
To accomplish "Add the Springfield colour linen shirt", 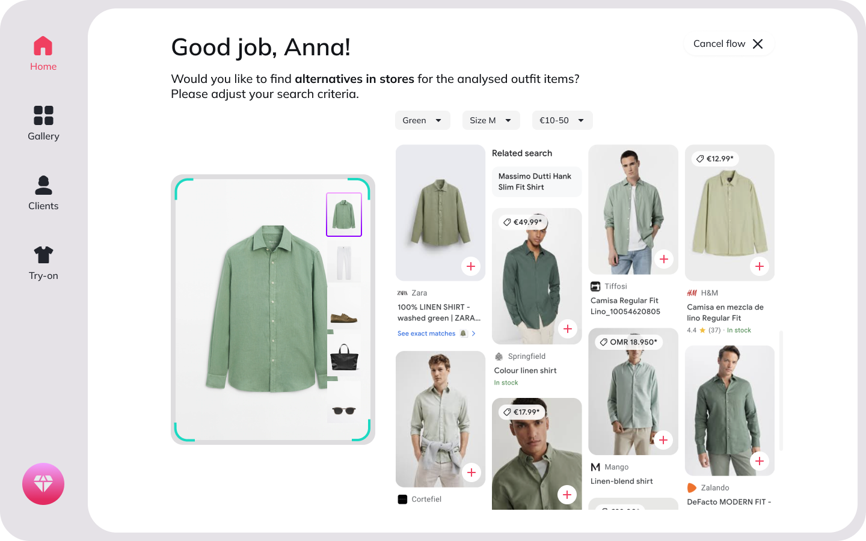I will pos(567,329).
